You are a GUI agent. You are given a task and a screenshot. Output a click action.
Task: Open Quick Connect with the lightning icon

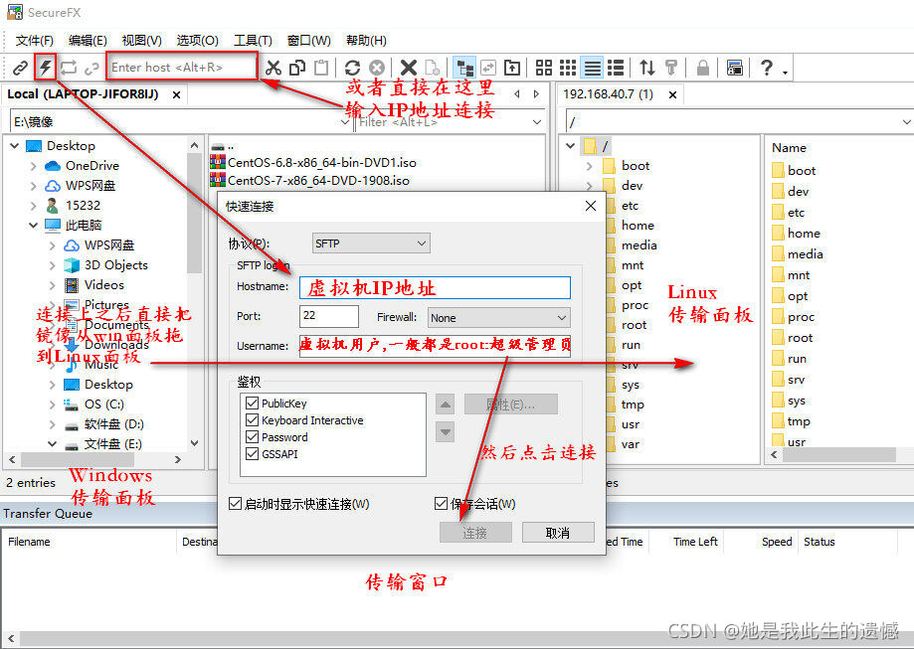click(45, 68)
